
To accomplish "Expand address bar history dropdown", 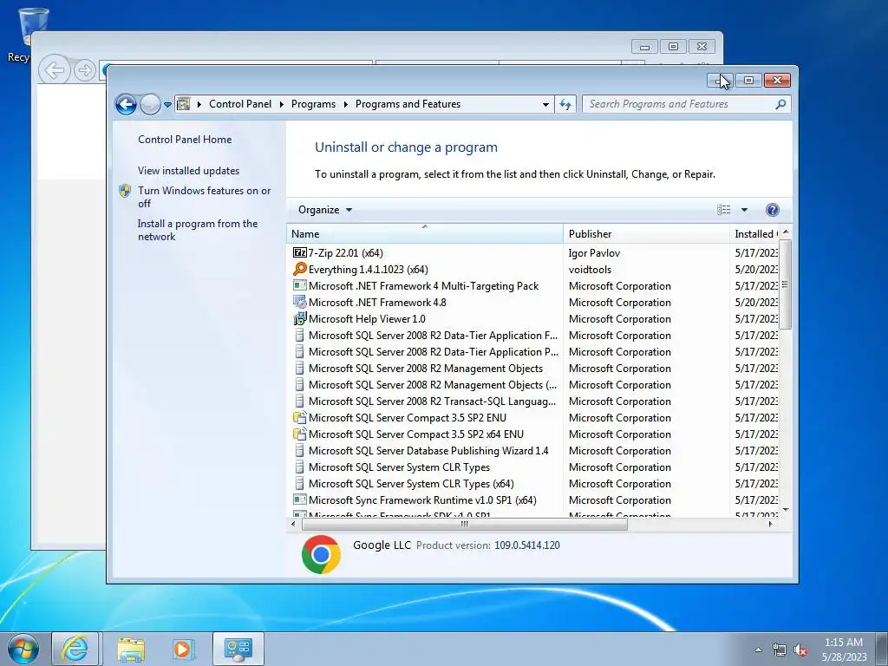I will point(545,104).
